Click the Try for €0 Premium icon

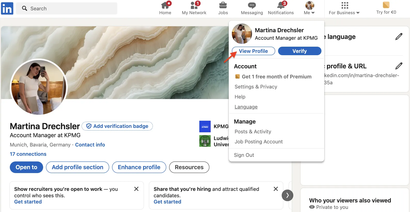[386, 5]
